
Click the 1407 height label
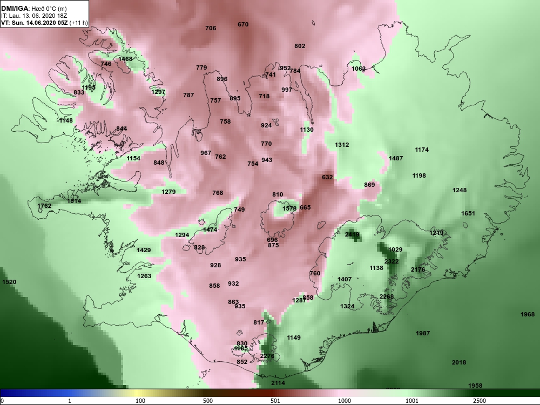[345, 279]
